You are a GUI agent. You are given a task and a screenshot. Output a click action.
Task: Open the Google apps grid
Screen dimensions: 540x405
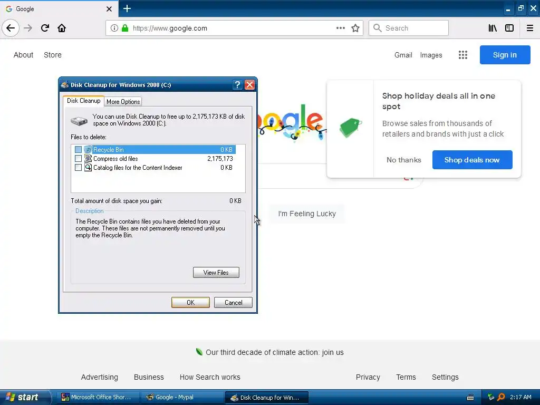[463, 55]
